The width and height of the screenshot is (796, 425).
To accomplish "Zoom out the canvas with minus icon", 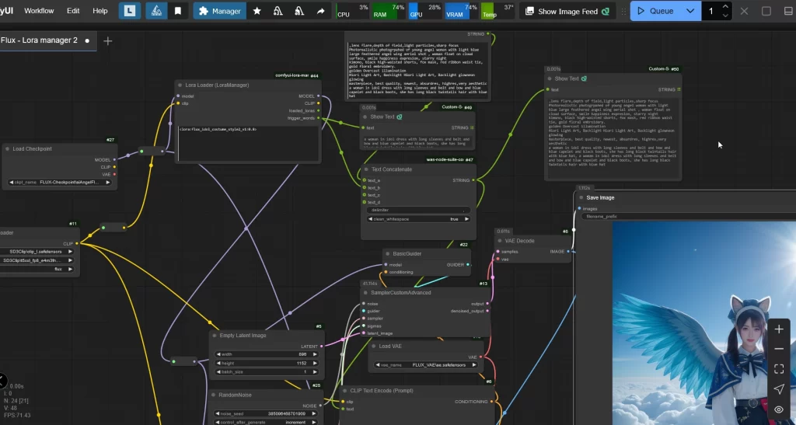I will (779, 349).
